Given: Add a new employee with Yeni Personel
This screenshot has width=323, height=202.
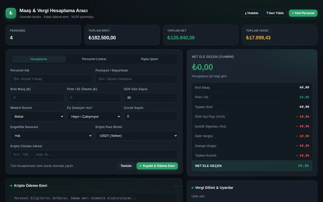Looking at the screenshot, I should click(303, 13).
